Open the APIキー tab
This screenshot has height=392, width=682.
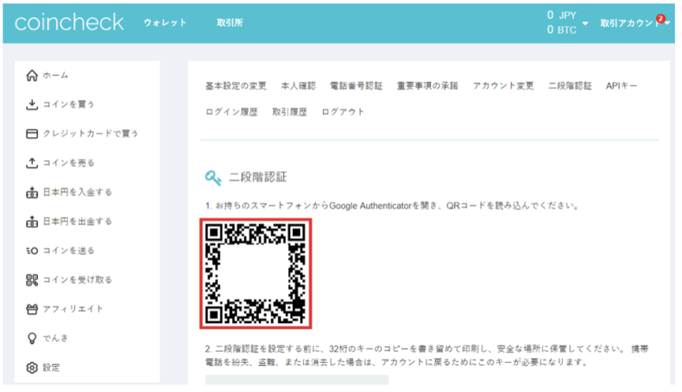622,86
